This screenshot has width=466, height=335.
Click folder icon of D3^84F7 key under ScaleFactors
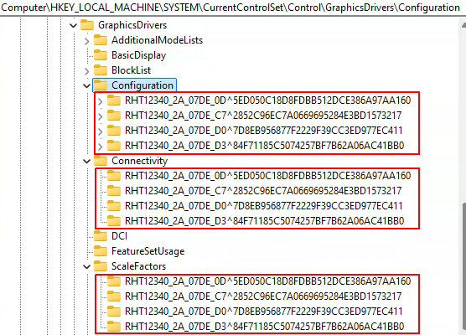pyautogui.click(x=114, y=327)
